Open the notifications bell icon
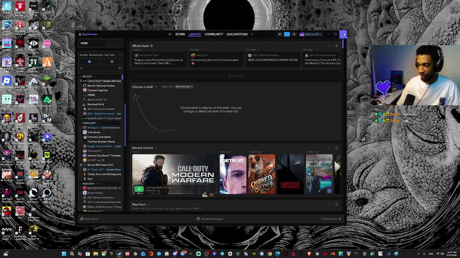460x258 pixels. [x=294, y=34]
